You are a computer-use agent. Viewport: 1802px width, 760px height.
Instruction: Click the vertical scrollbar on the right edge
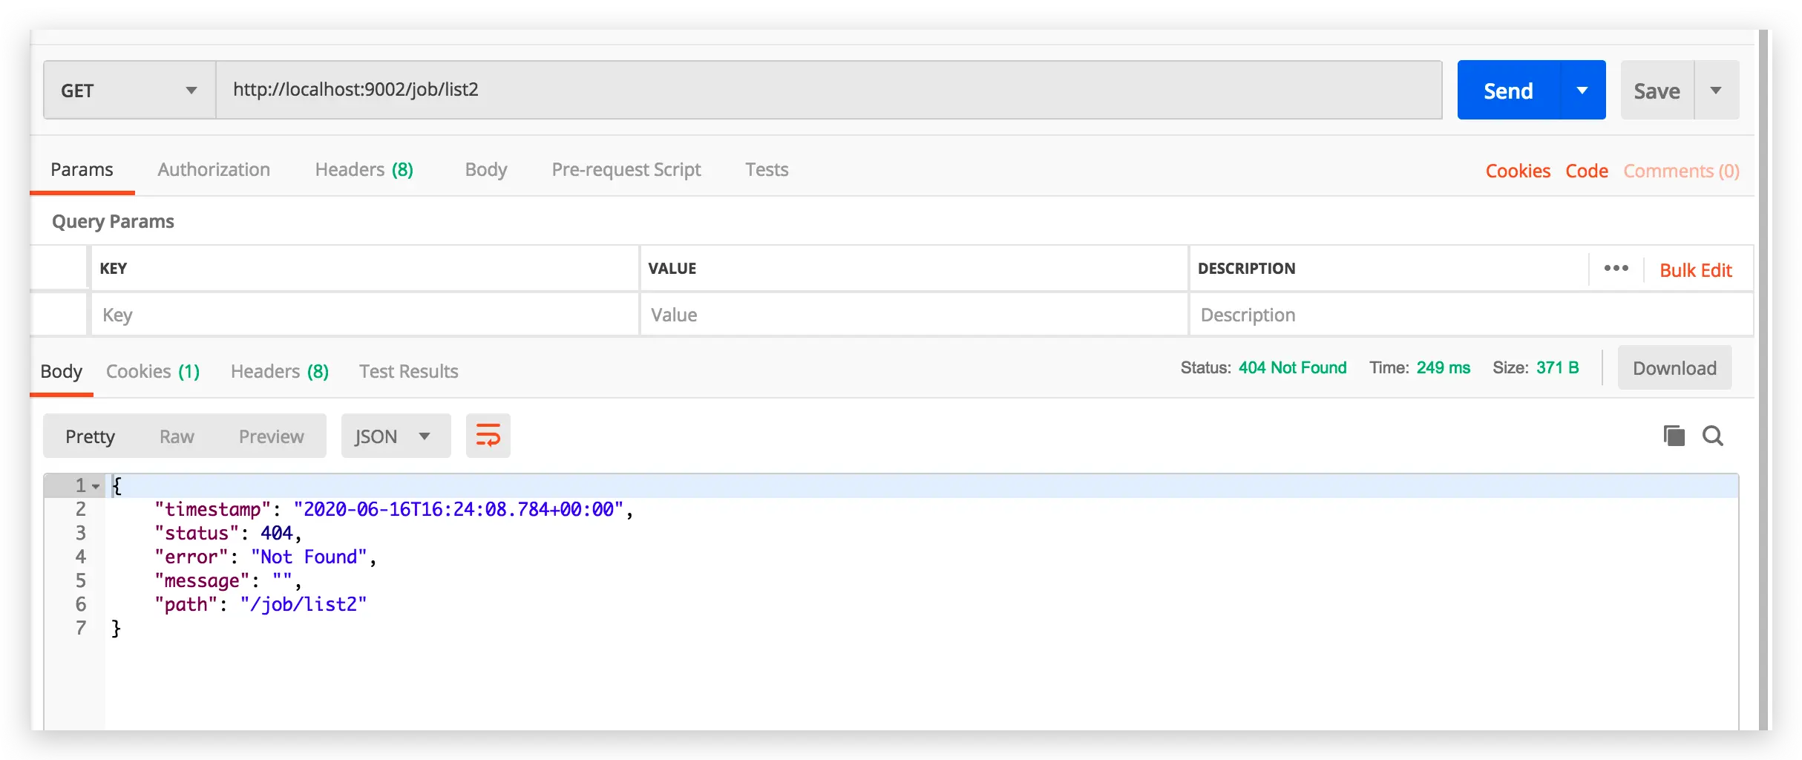pos(1763,380)
